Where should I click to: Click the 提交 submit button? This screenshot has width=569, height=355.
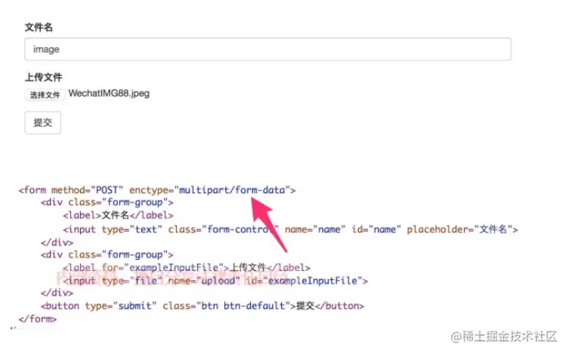(x=43, y=123)
